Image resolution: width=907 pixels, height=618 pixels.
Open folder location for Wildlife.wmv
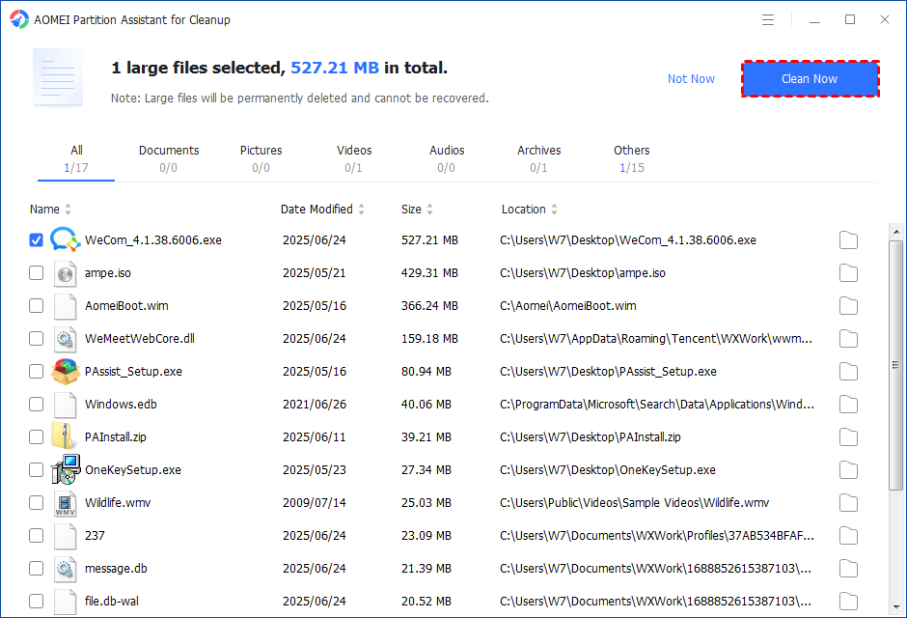tap(848, 503)
